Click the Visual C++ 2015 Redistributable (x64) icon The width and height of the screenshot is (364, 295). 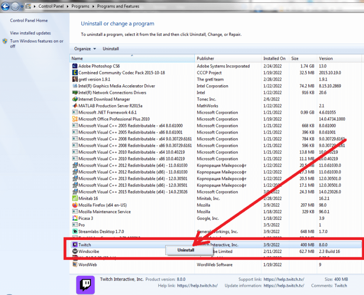[75, 192]
